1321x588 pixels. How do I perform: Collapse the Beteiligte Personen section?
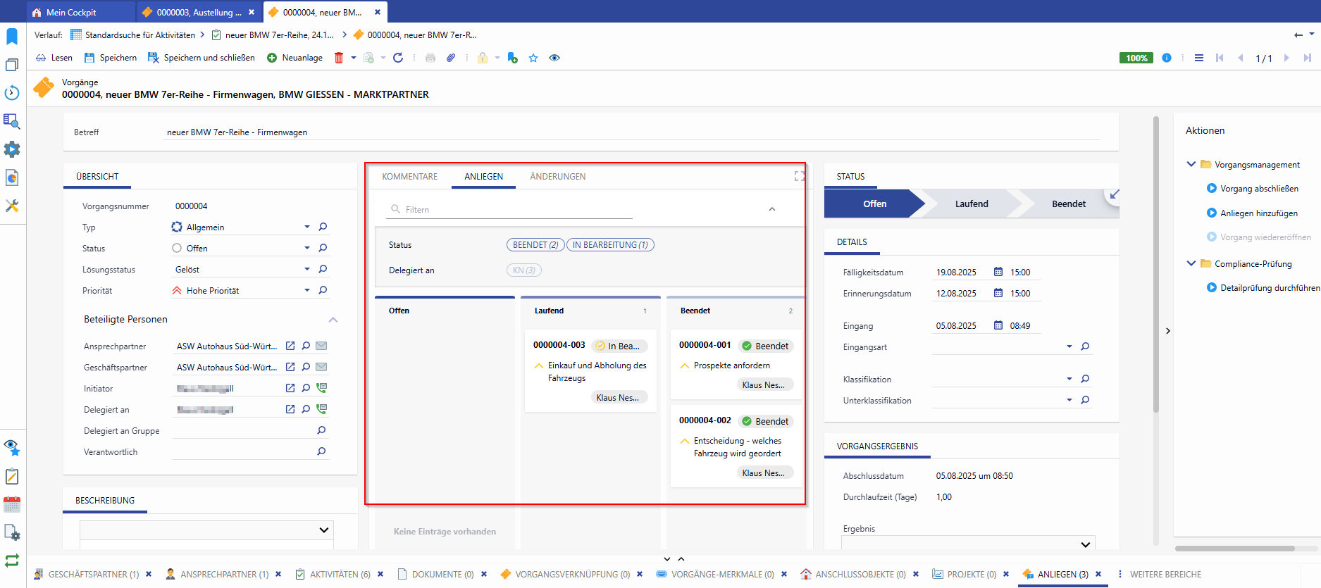point(333,320)
